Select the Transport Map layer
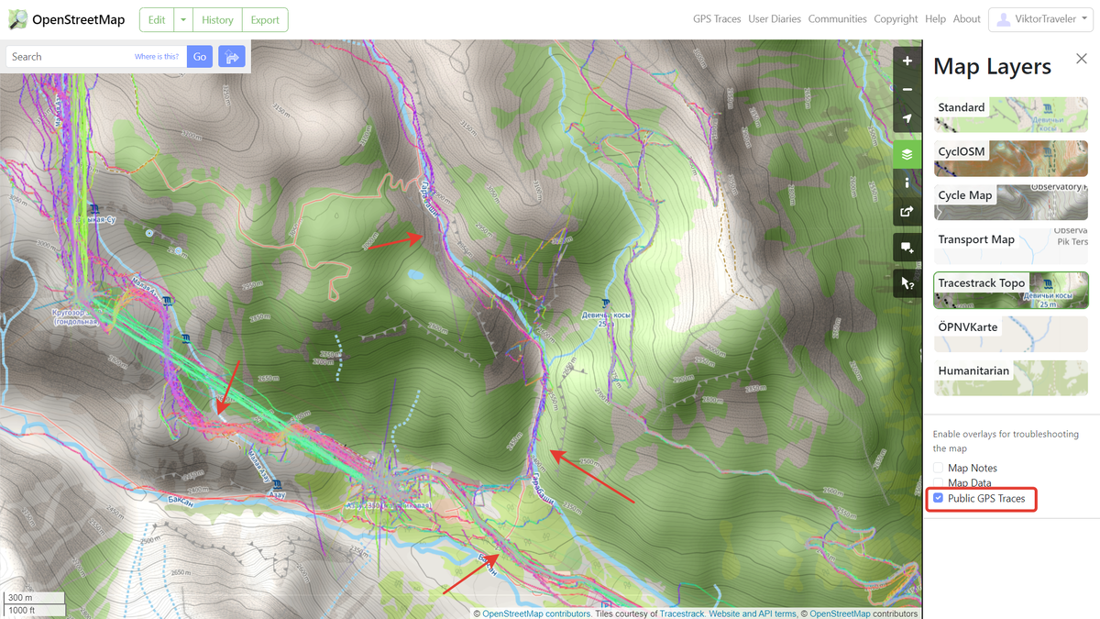Viewport: 1100px width, 619px height. coord(1011,247)
